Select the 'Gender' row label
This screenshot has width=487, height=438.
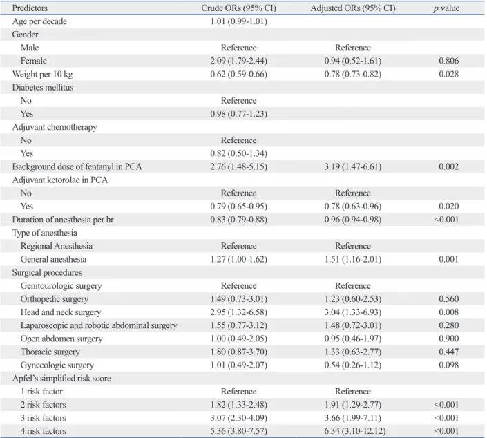25,35
